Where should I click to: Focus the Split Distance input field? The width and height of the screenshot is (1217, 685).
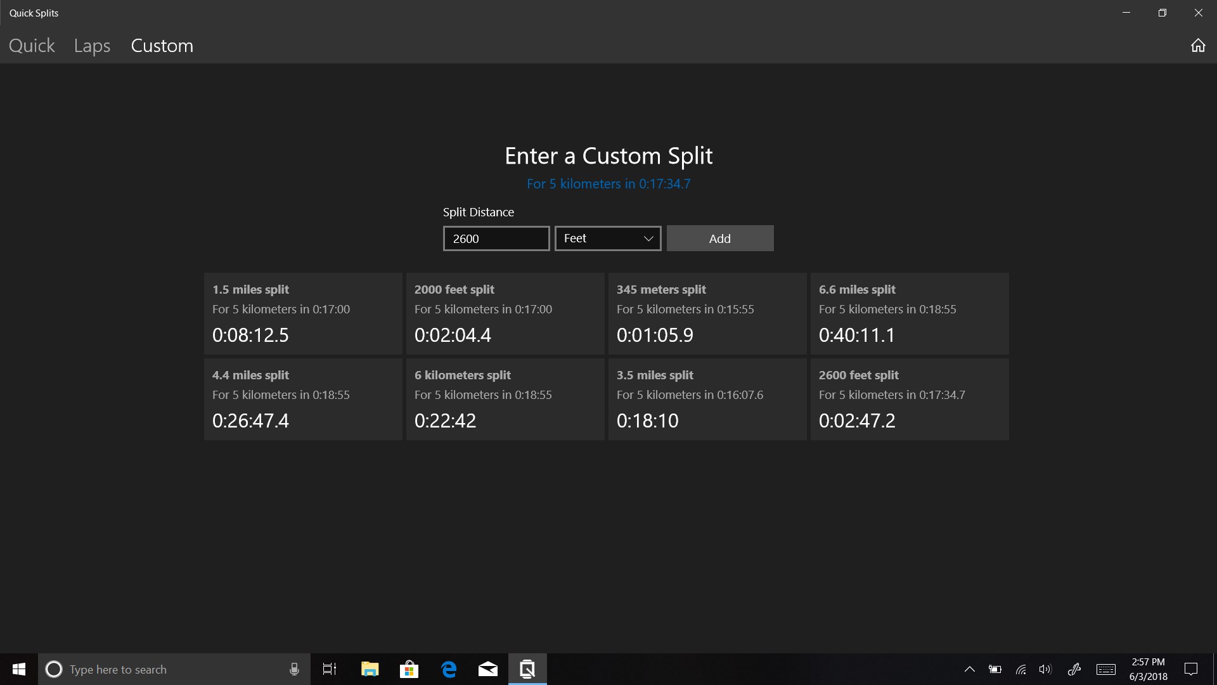click(496, 238)
